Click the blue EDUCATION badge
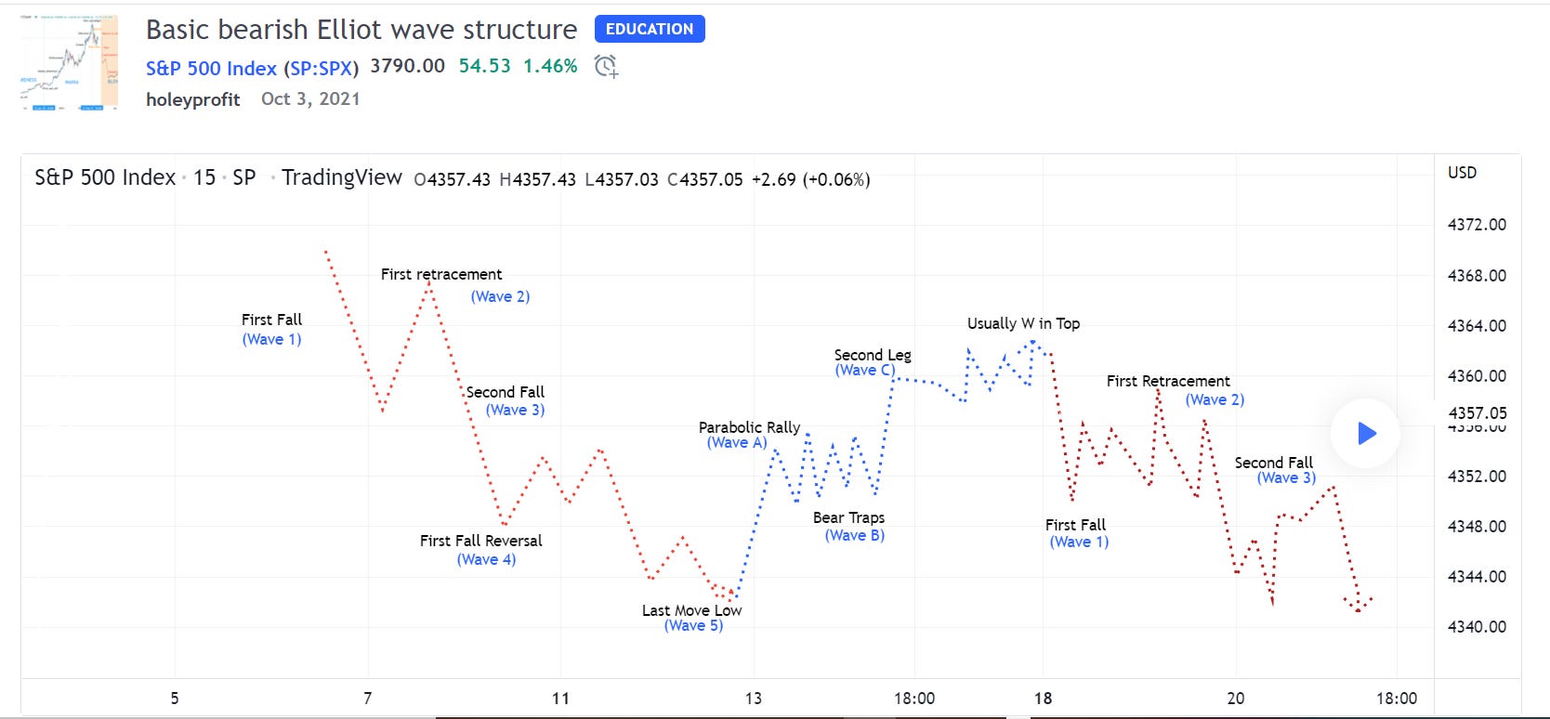Screen dimensions: 1550x719 pyautogui.click(x=649, y=29)
